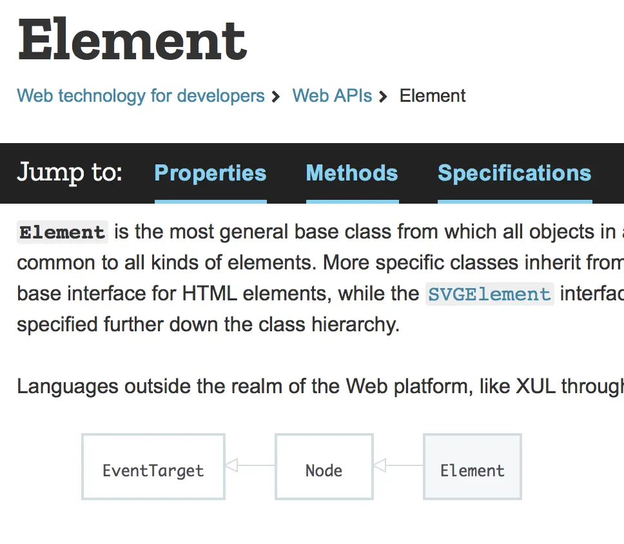Viewport: 624px width, 544px height.
Task: Select the EventTarget box in the inheritance diagram
Action: click(153, 467)
